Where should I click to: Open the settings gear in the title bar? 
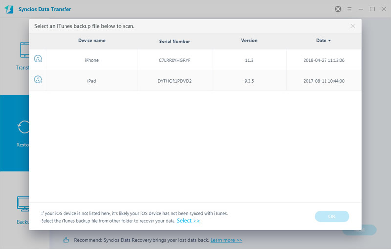click(338, 9)
